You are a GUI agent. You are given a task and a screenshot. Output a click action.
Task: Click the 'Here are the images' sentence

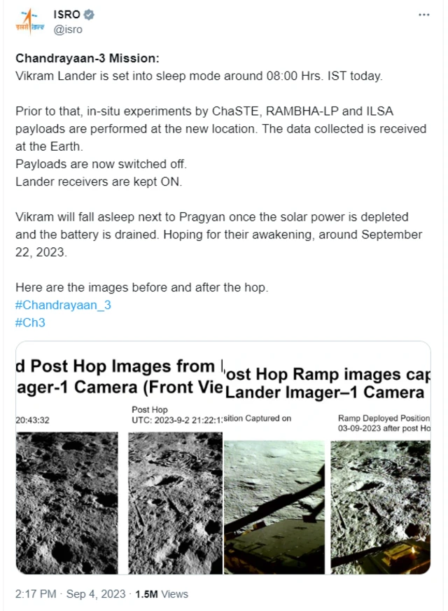coord(141,287)
